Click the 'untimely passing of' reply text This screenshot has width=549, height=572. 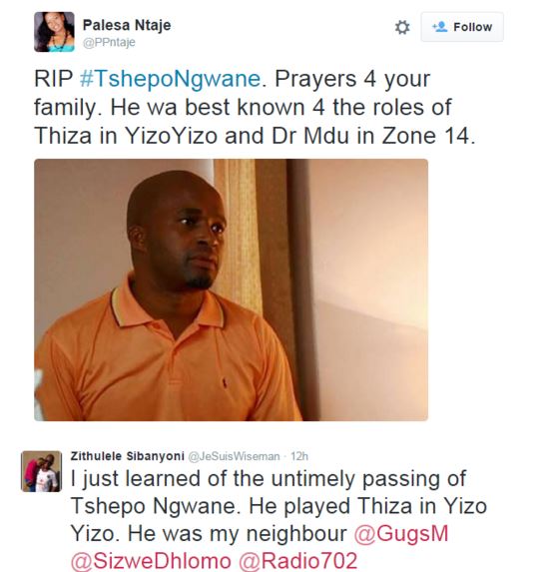(x=368, y=478)
